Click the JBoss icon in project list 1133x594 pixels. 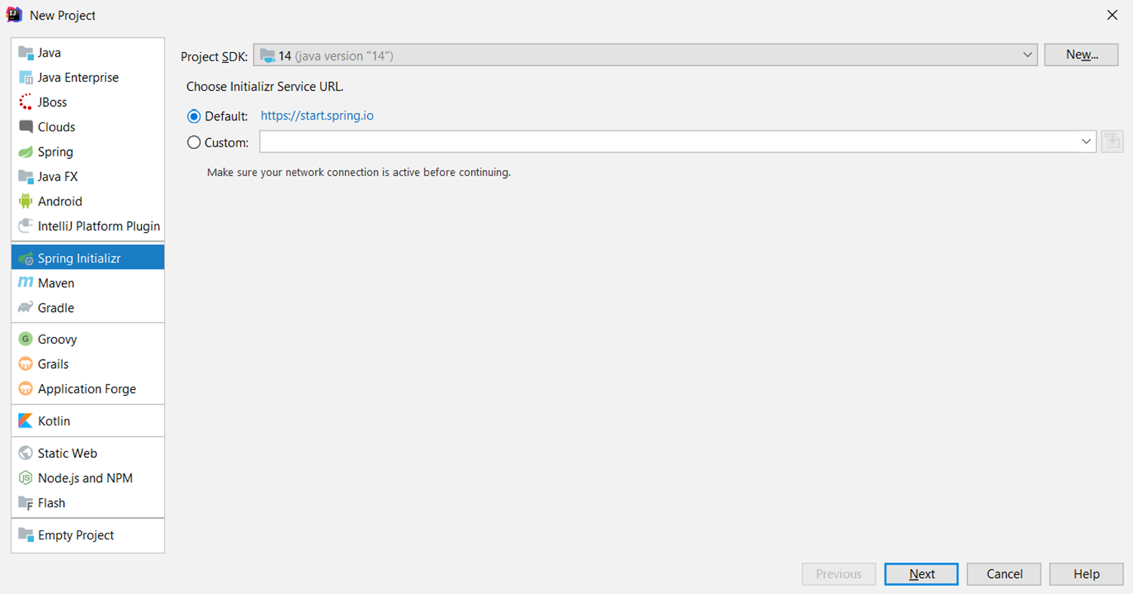pyautogui.click(x=25, y=102)
